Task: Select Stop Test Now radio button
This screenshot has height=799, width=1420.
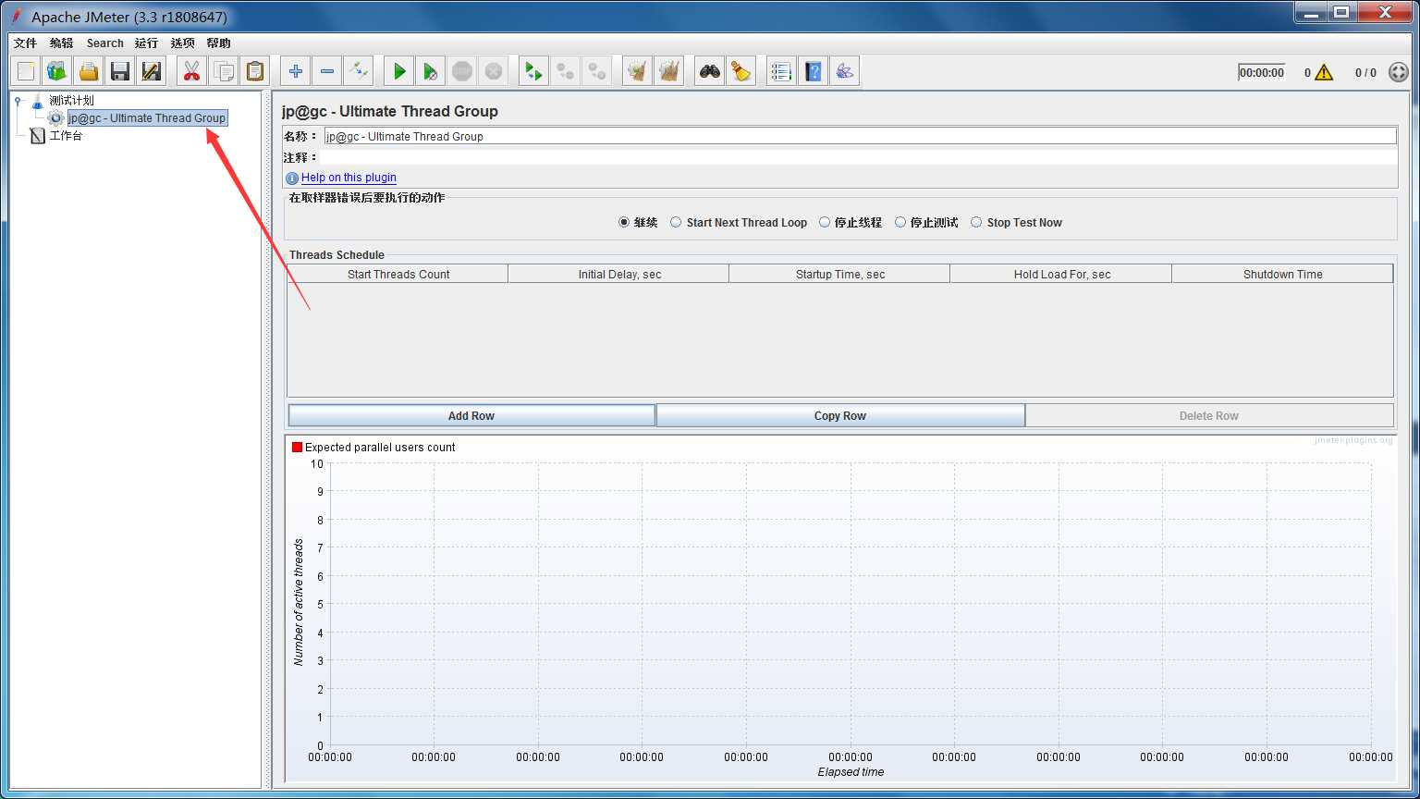Action: [x=976, y=222]
